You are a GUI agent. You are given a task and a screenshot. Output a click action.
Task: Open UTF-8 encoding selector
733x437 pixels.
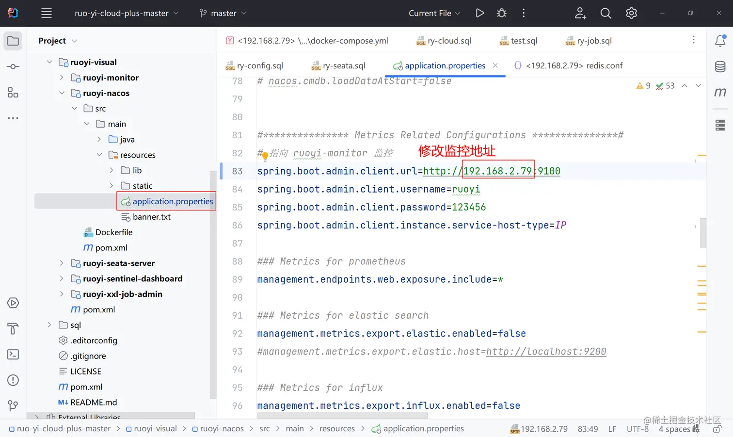[x=637, y=429]
